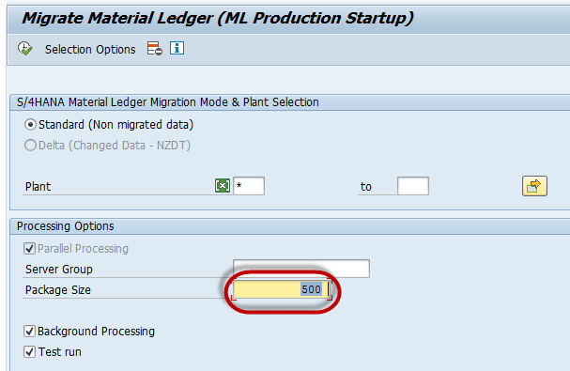Select Delta (Changed Data - NZDT) radio
570x371 pixels.
pyautogui.click(x=30, y=146)
